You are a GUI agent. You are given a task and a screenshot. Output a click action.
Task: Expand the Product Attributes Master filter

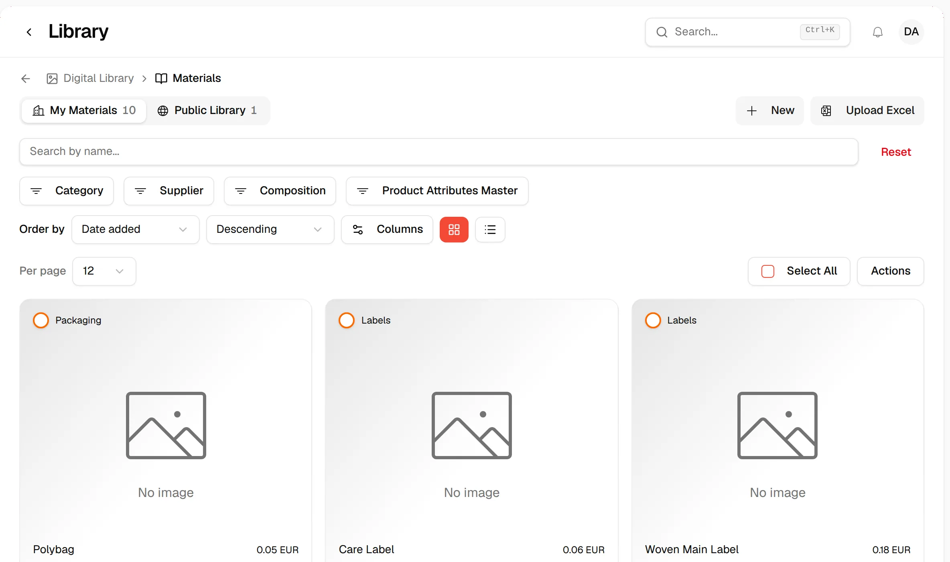point(437,191)
